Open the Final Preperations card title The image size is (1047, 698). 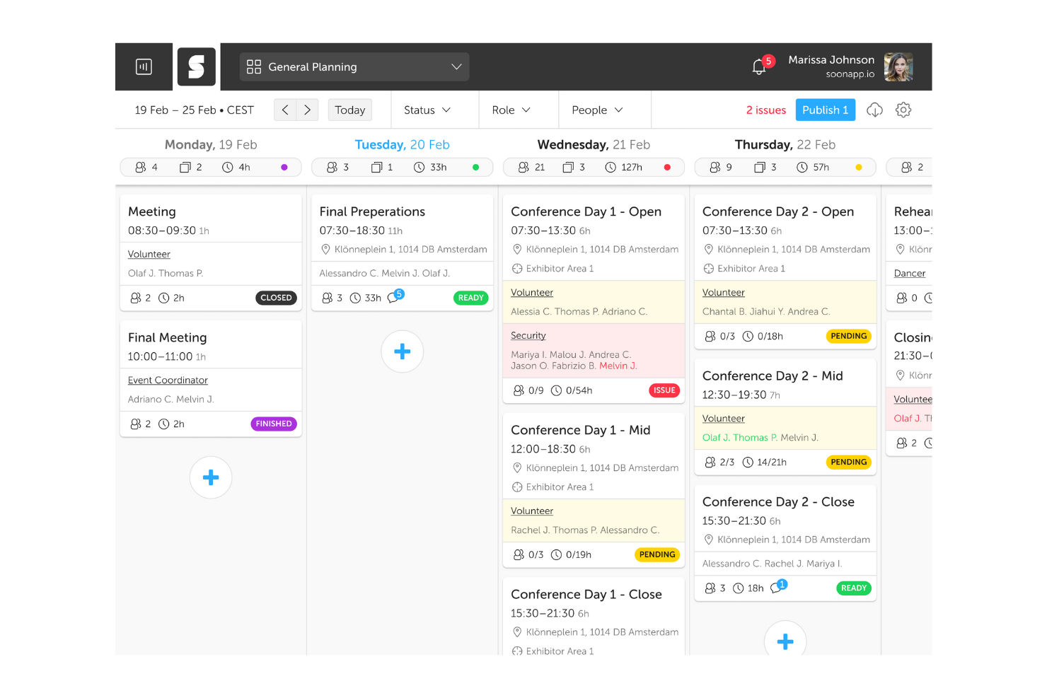click(372, 211)
